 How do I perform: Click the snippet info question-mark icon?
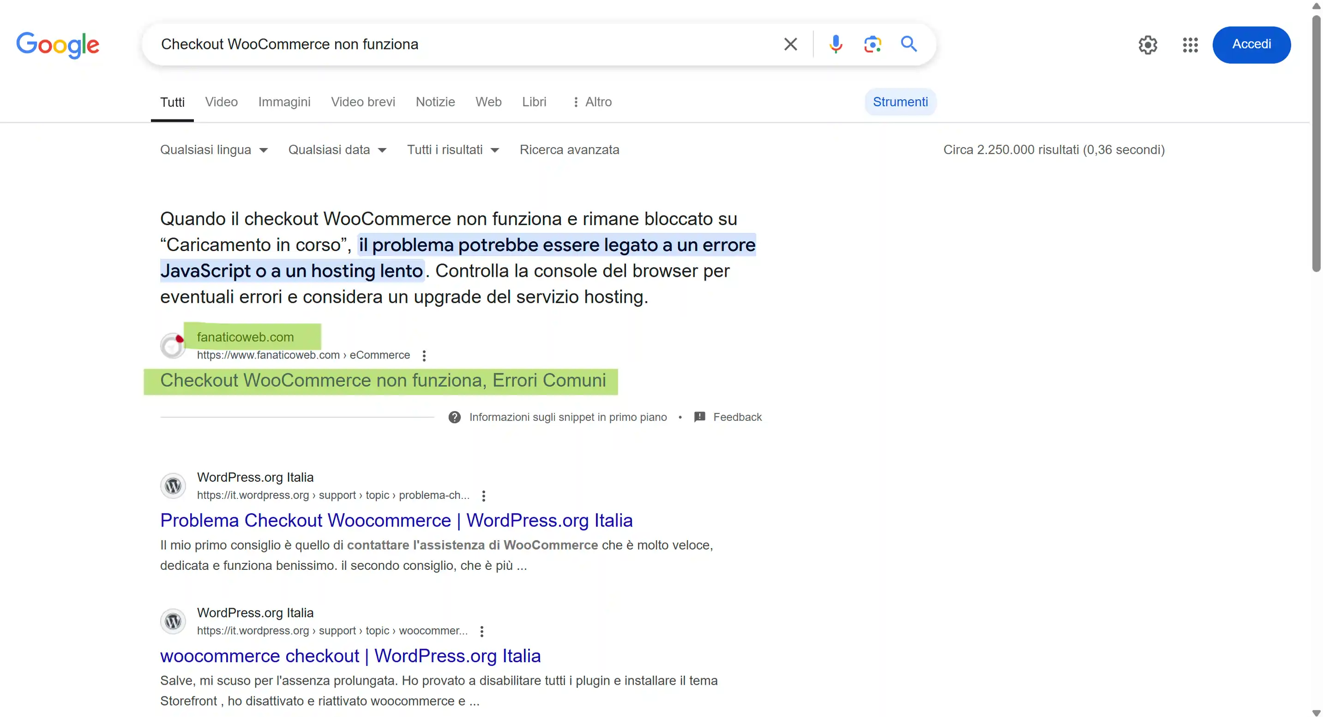pos(455,417)
